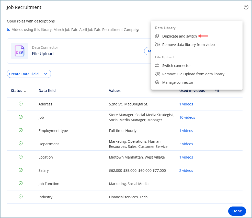
Task: Expand the Create Data Field dropdown arrow
Action: [46, 74]
